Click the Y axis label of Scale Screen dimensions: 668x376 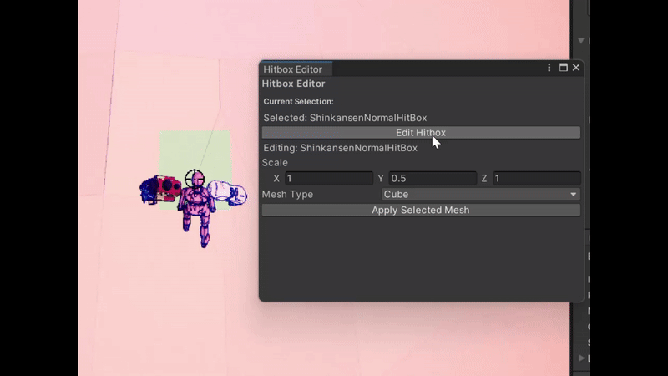click(x=381, y=178)
